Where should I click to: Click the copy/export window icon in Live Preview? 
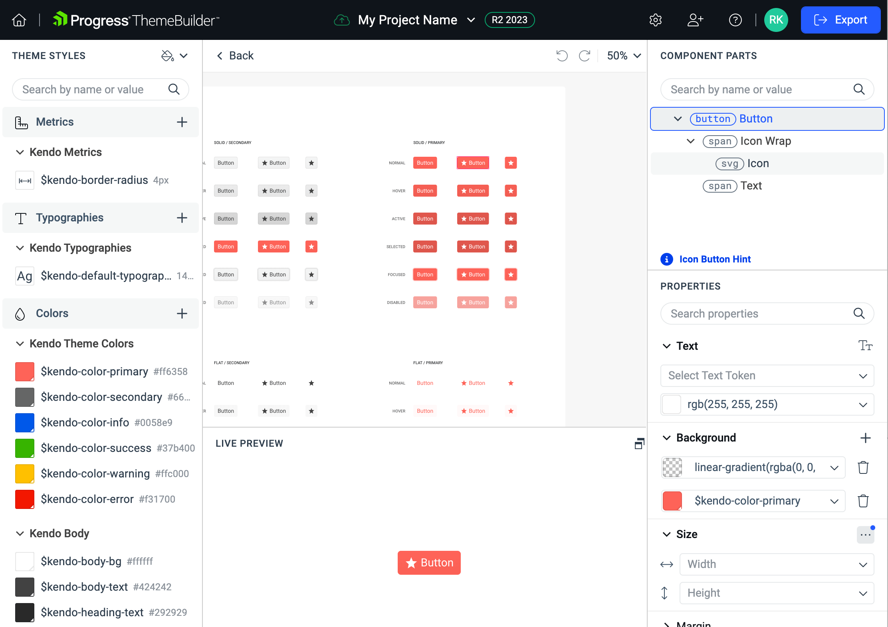(x=638, y=443)
